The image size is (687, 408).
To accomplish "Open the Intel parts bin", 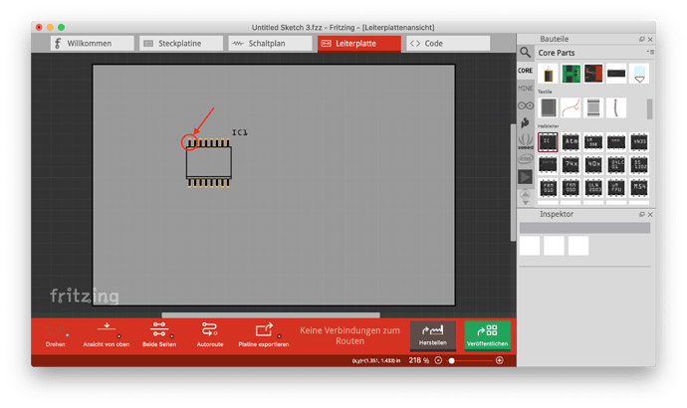I will click(x=525, y=158).
